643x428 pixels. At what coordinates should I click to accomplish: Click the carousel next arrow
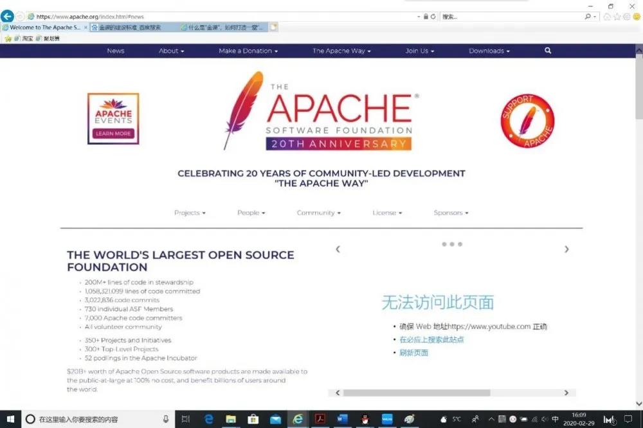(x=566, y=249)
